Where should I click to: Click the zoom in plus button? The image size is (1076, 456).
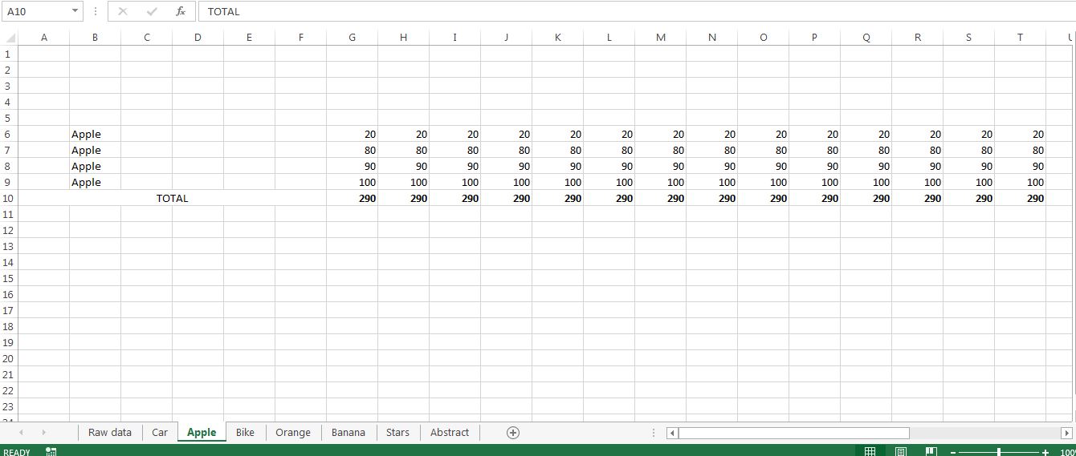click(1045, 453)
